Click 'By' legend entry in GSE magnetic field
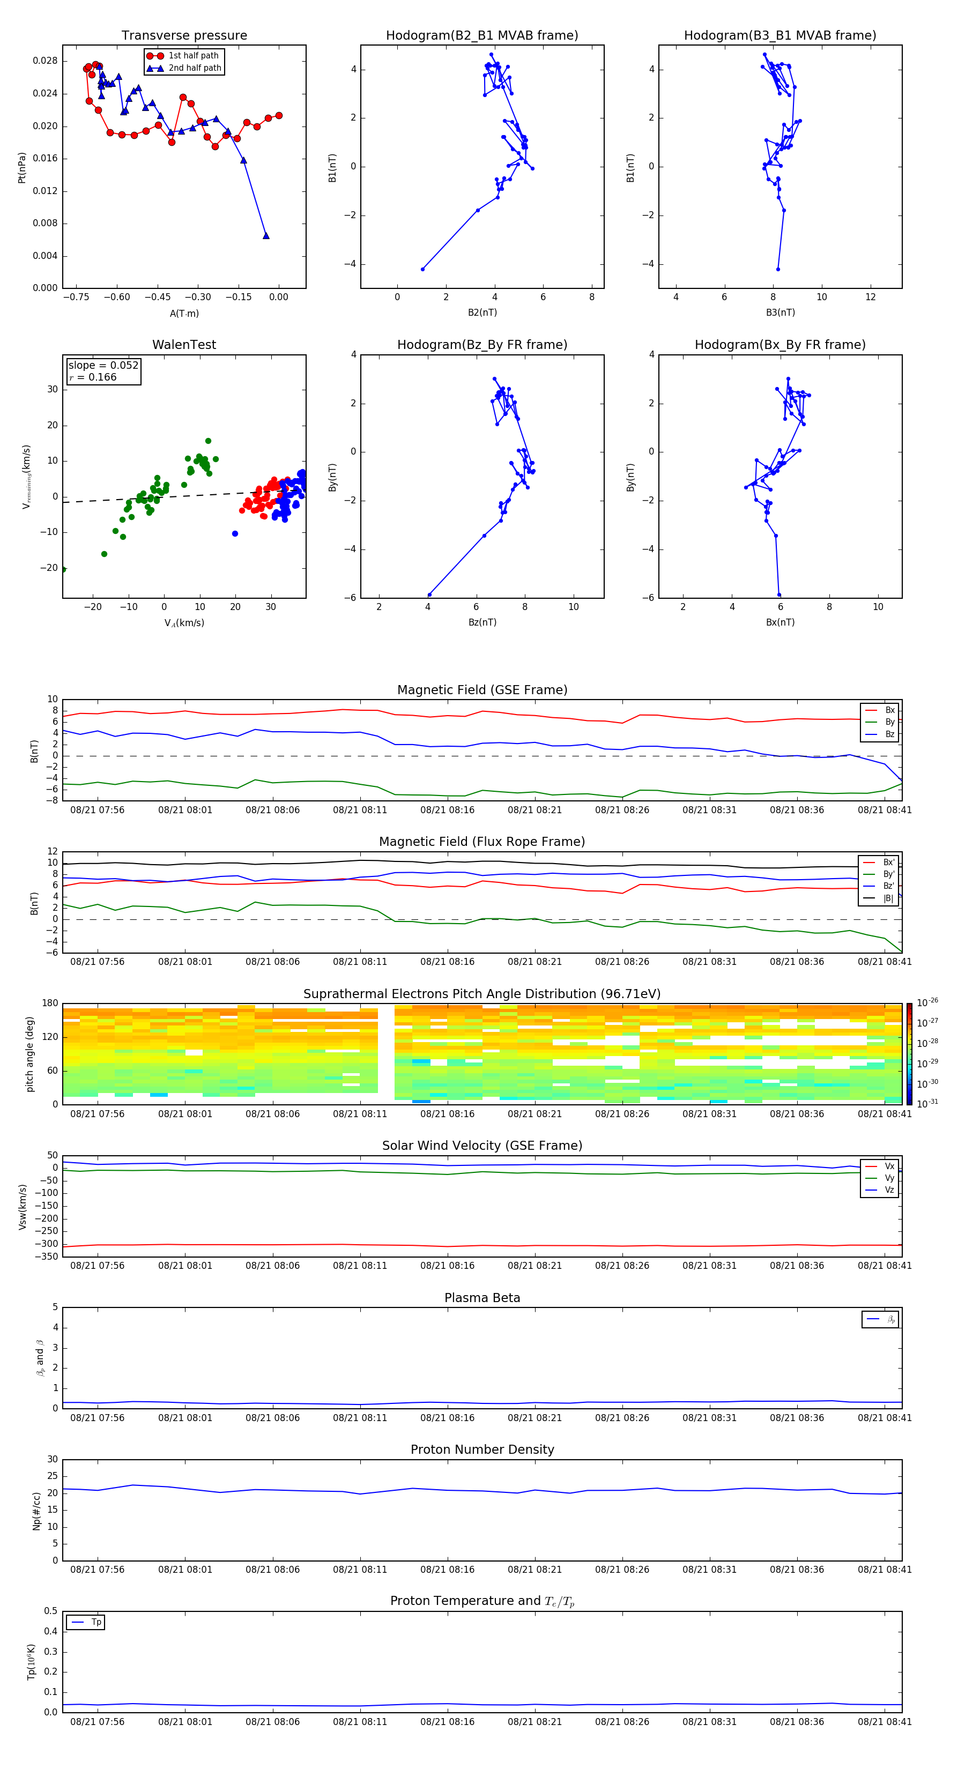 (880, 723)
